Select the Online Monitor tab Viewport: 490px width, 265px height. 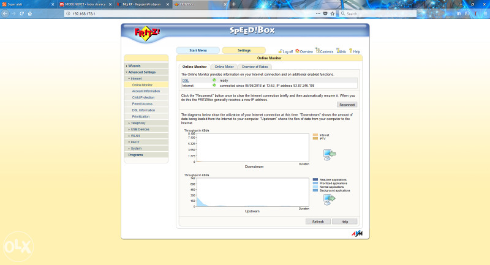coord(194,67)
